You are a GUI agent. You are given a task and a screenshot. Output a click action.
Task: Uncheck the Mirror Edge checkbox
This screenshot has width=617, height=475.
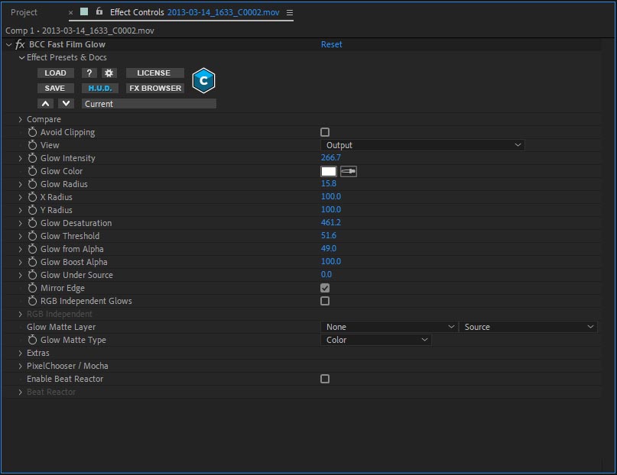[325, 288]
